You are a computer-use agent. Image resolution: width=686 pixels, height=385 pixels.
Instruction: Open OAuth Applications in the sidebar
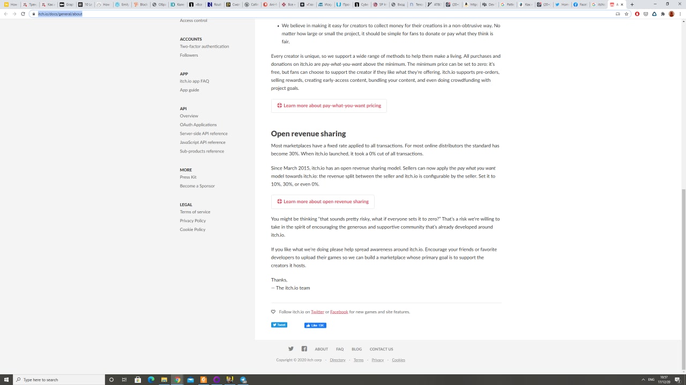click(198, 125)
